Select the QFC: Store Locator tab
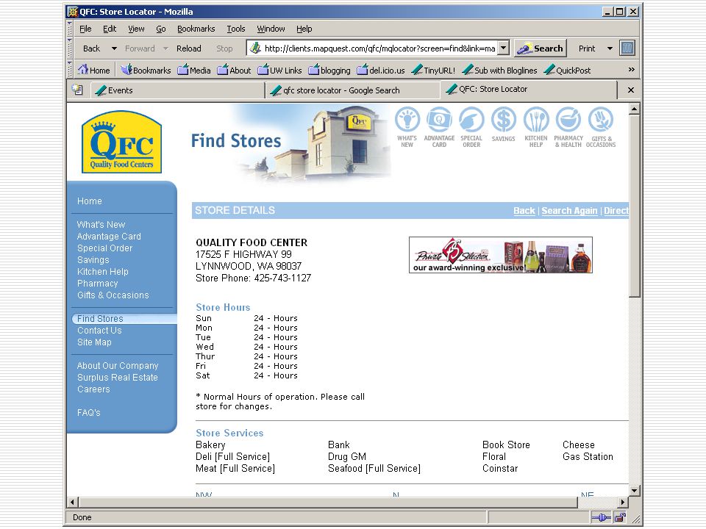This screenshot has width=706, height=529. pyautogui.click(x=528, y=90)
